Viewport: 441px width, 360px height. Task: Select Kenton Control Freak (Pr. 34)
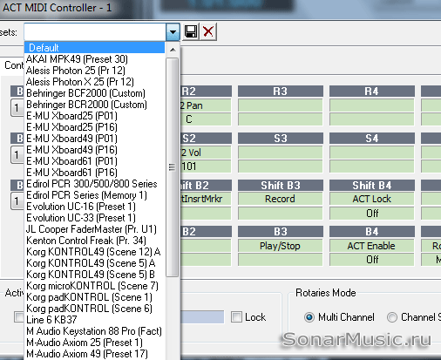click(x=94, y=241)
